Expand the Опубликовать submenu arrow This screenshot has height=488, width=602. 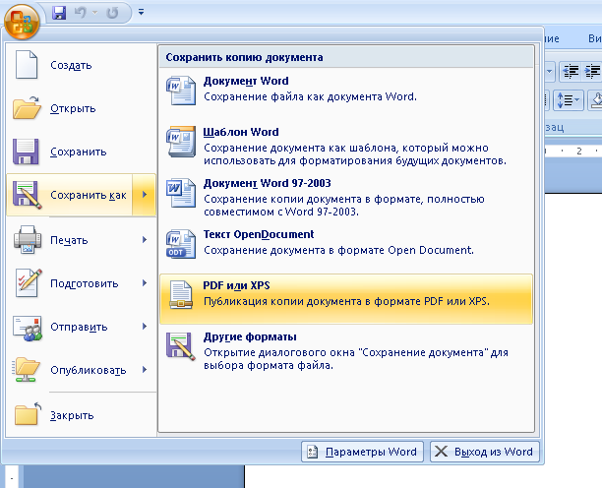click(x=145, y=370)
